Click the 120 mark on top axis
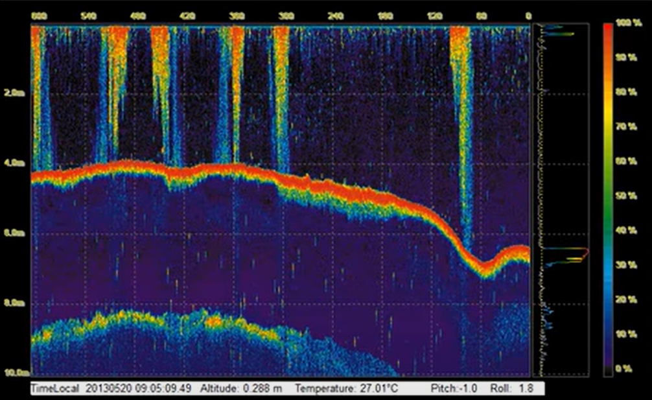 coord(430,15)
